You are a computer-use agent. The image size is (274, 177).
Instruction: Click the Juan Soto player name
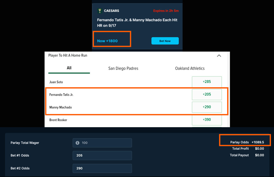pos(56,82)
